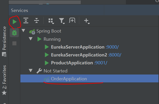159x104 pixels.
Task: Click the Persistence sidebar icon
Action: coord(4,54)
